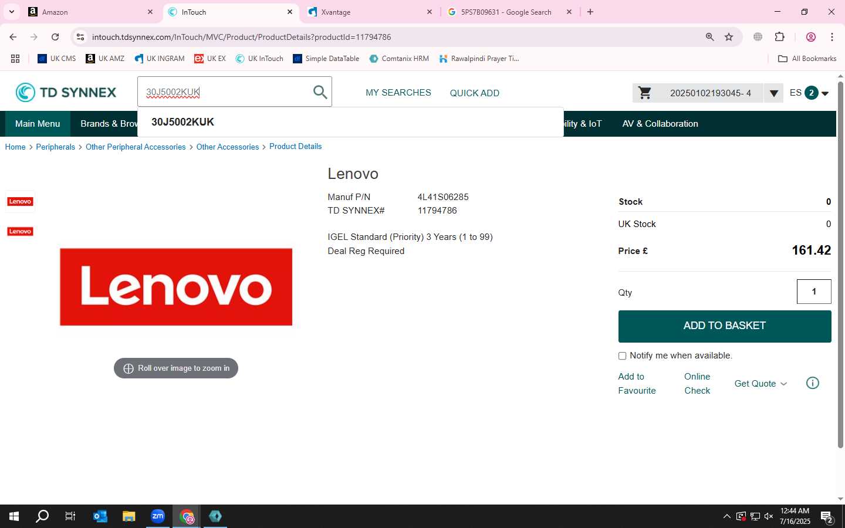
Task: Check the Notify me when available checkbox
Action: tap(622, 356)
